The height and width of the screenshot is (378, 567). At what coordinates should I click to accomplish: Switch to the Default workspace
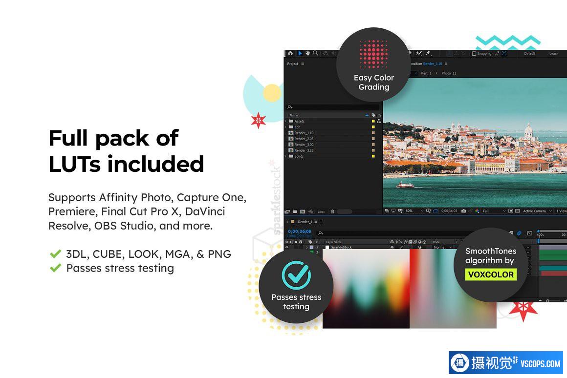tap(530, 54)
